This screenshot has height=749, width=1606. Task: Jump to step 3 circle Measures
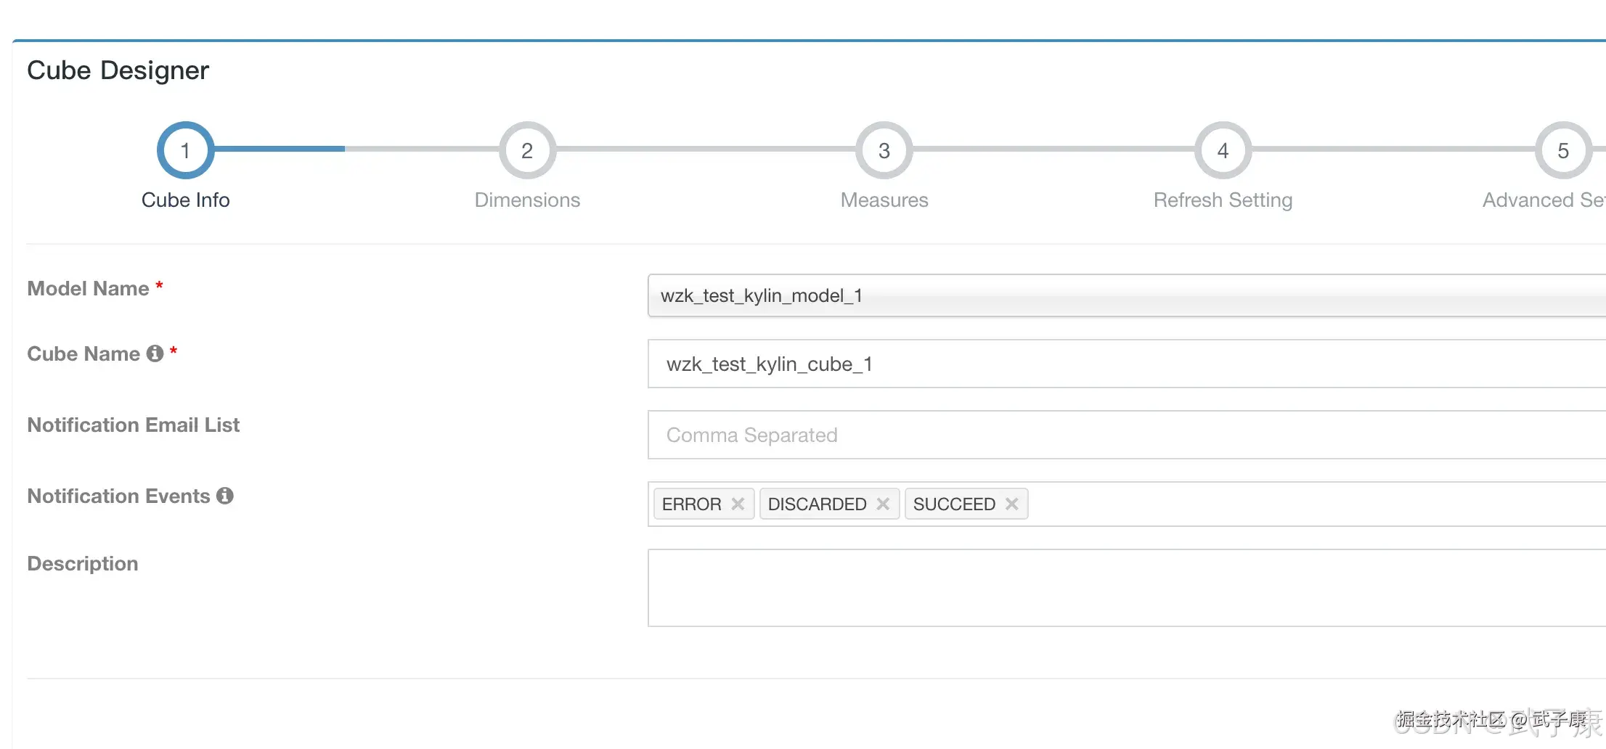[x=884, y=150]
